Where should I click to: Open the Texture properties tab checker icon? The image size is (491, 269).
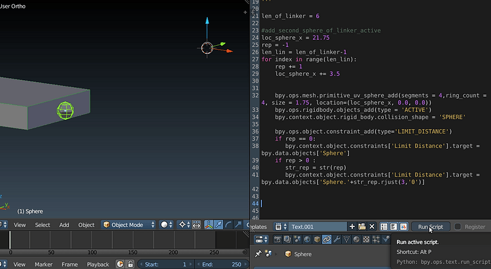coord(366,240)
